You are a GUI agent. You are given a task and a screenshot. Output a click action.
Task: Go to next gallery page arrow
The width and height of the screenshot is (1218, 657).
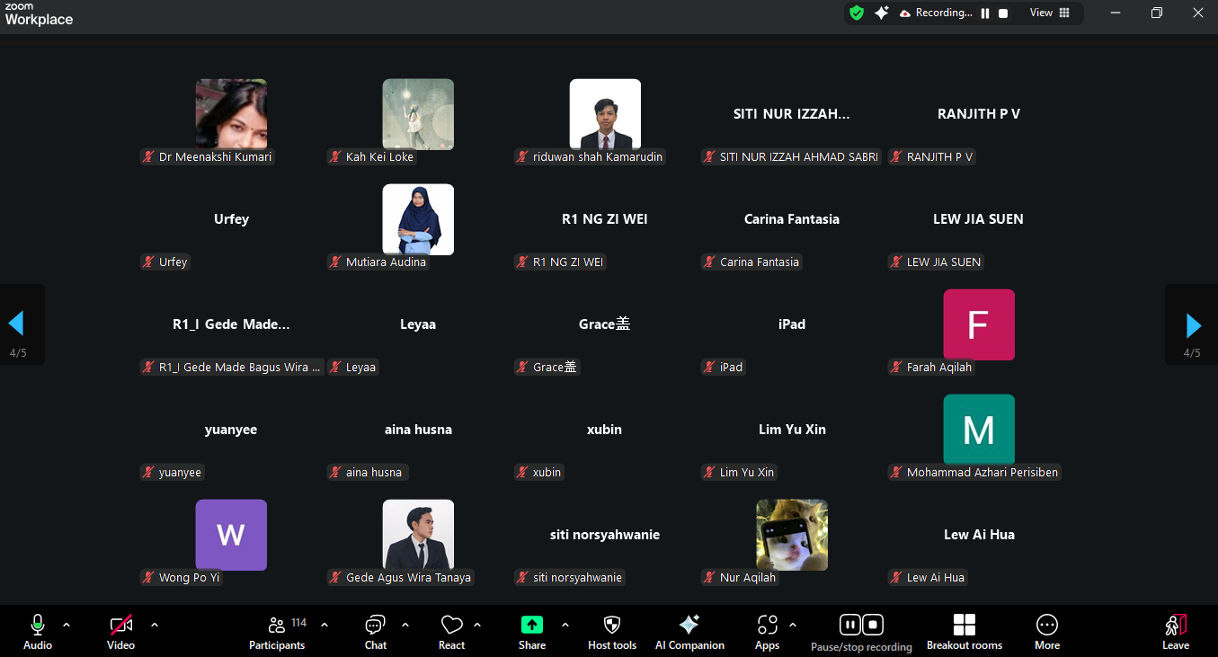[1193, 324]
